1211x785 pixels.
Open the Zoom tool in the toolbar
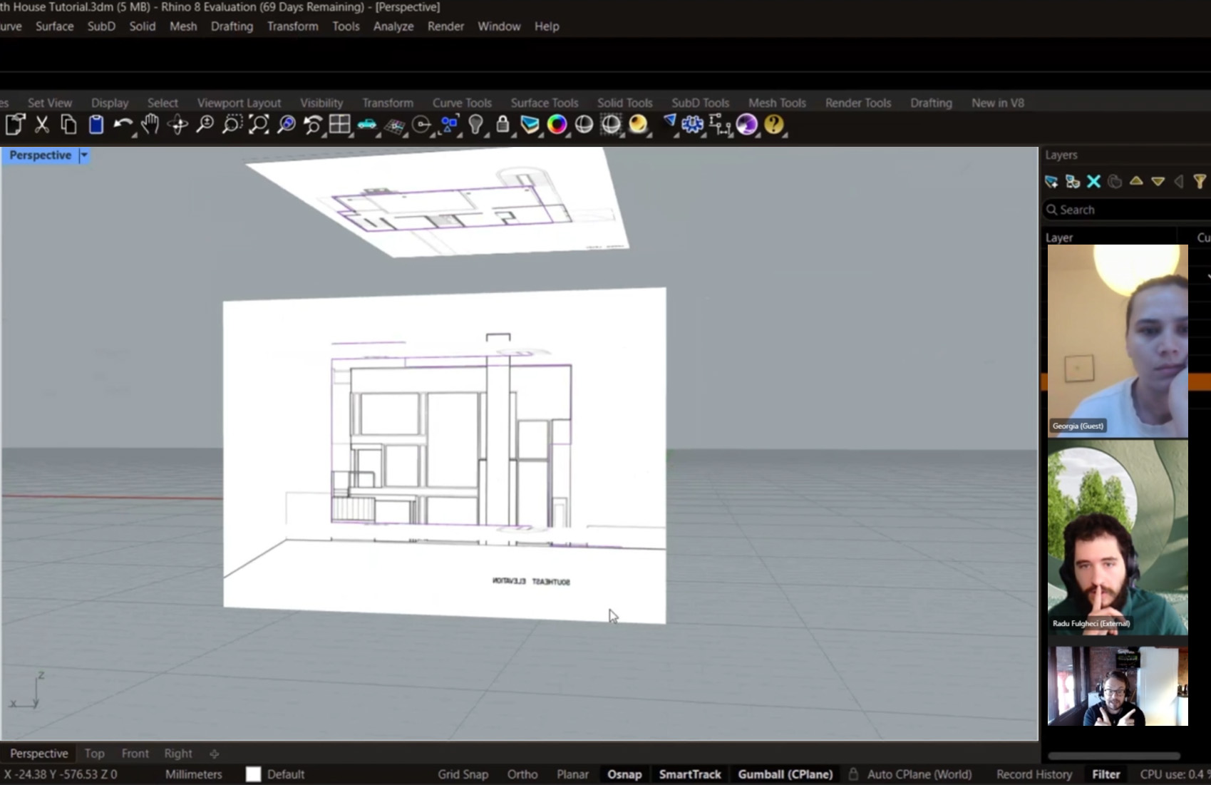[x=205, y=125]
